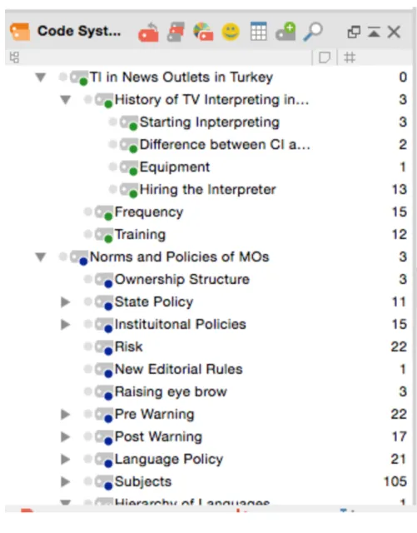Click the green code icon beside Frequency
This screenshot has height=533, width=417.
pos(104,212)
